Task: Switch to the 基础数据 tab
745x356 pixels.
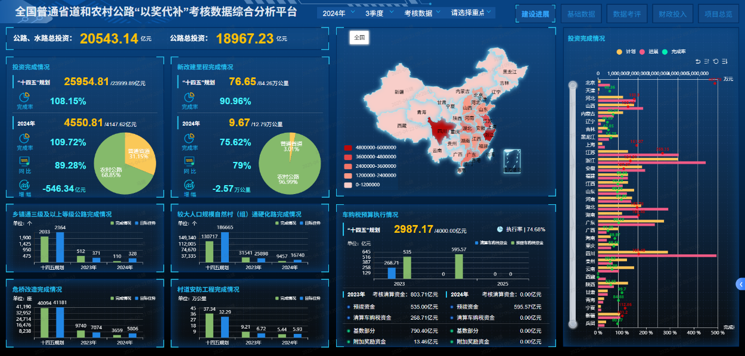Action: click(x=581, y=14)
